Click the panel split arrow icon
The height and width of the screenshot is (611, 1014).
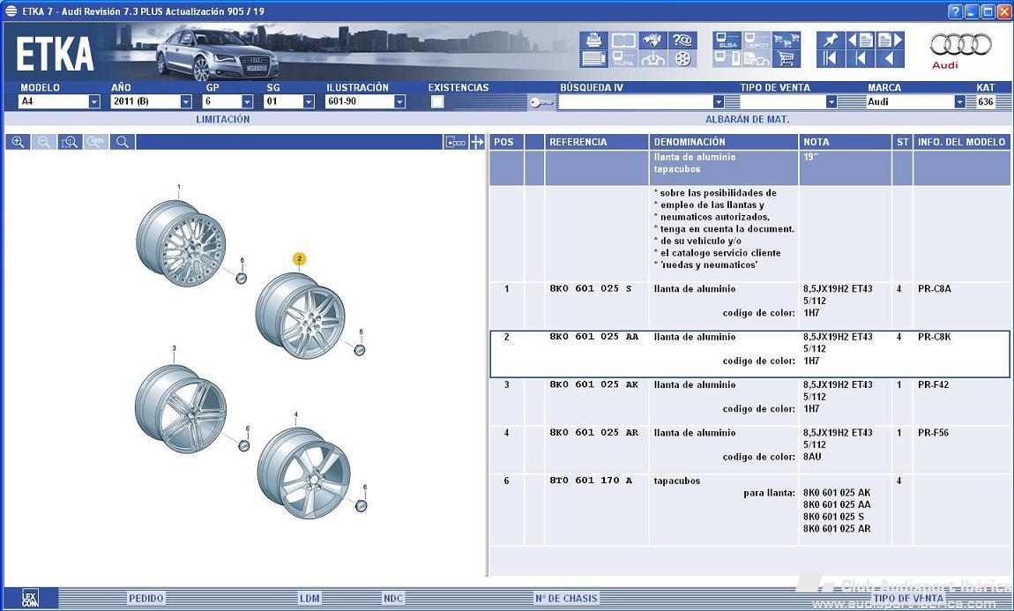click(x=477, y=142)
